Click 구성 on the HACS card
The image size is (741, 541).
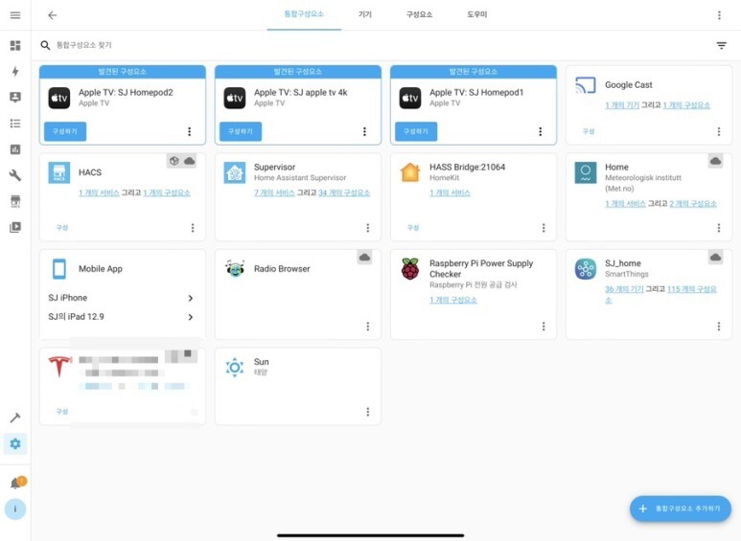tap(62, 228)
